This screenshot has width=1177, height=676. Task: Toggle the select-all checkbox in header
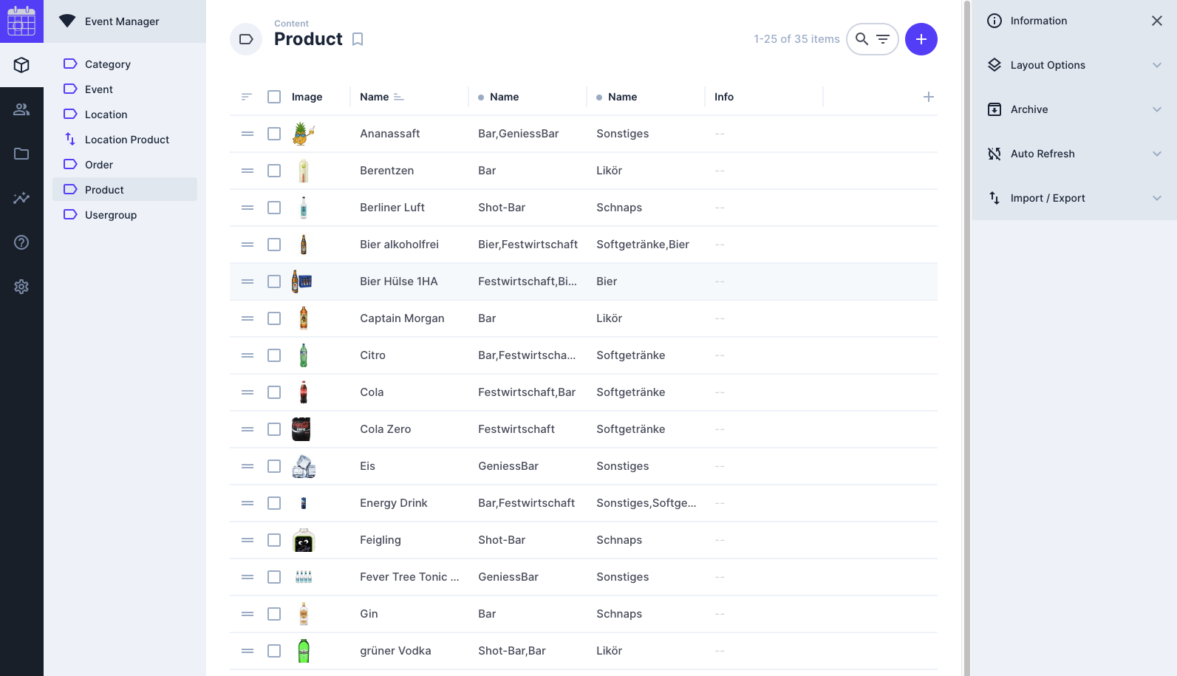tap(274, 97)
